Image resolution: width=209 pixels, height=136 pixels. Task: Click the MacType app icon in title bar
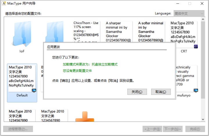click(4, 3)
